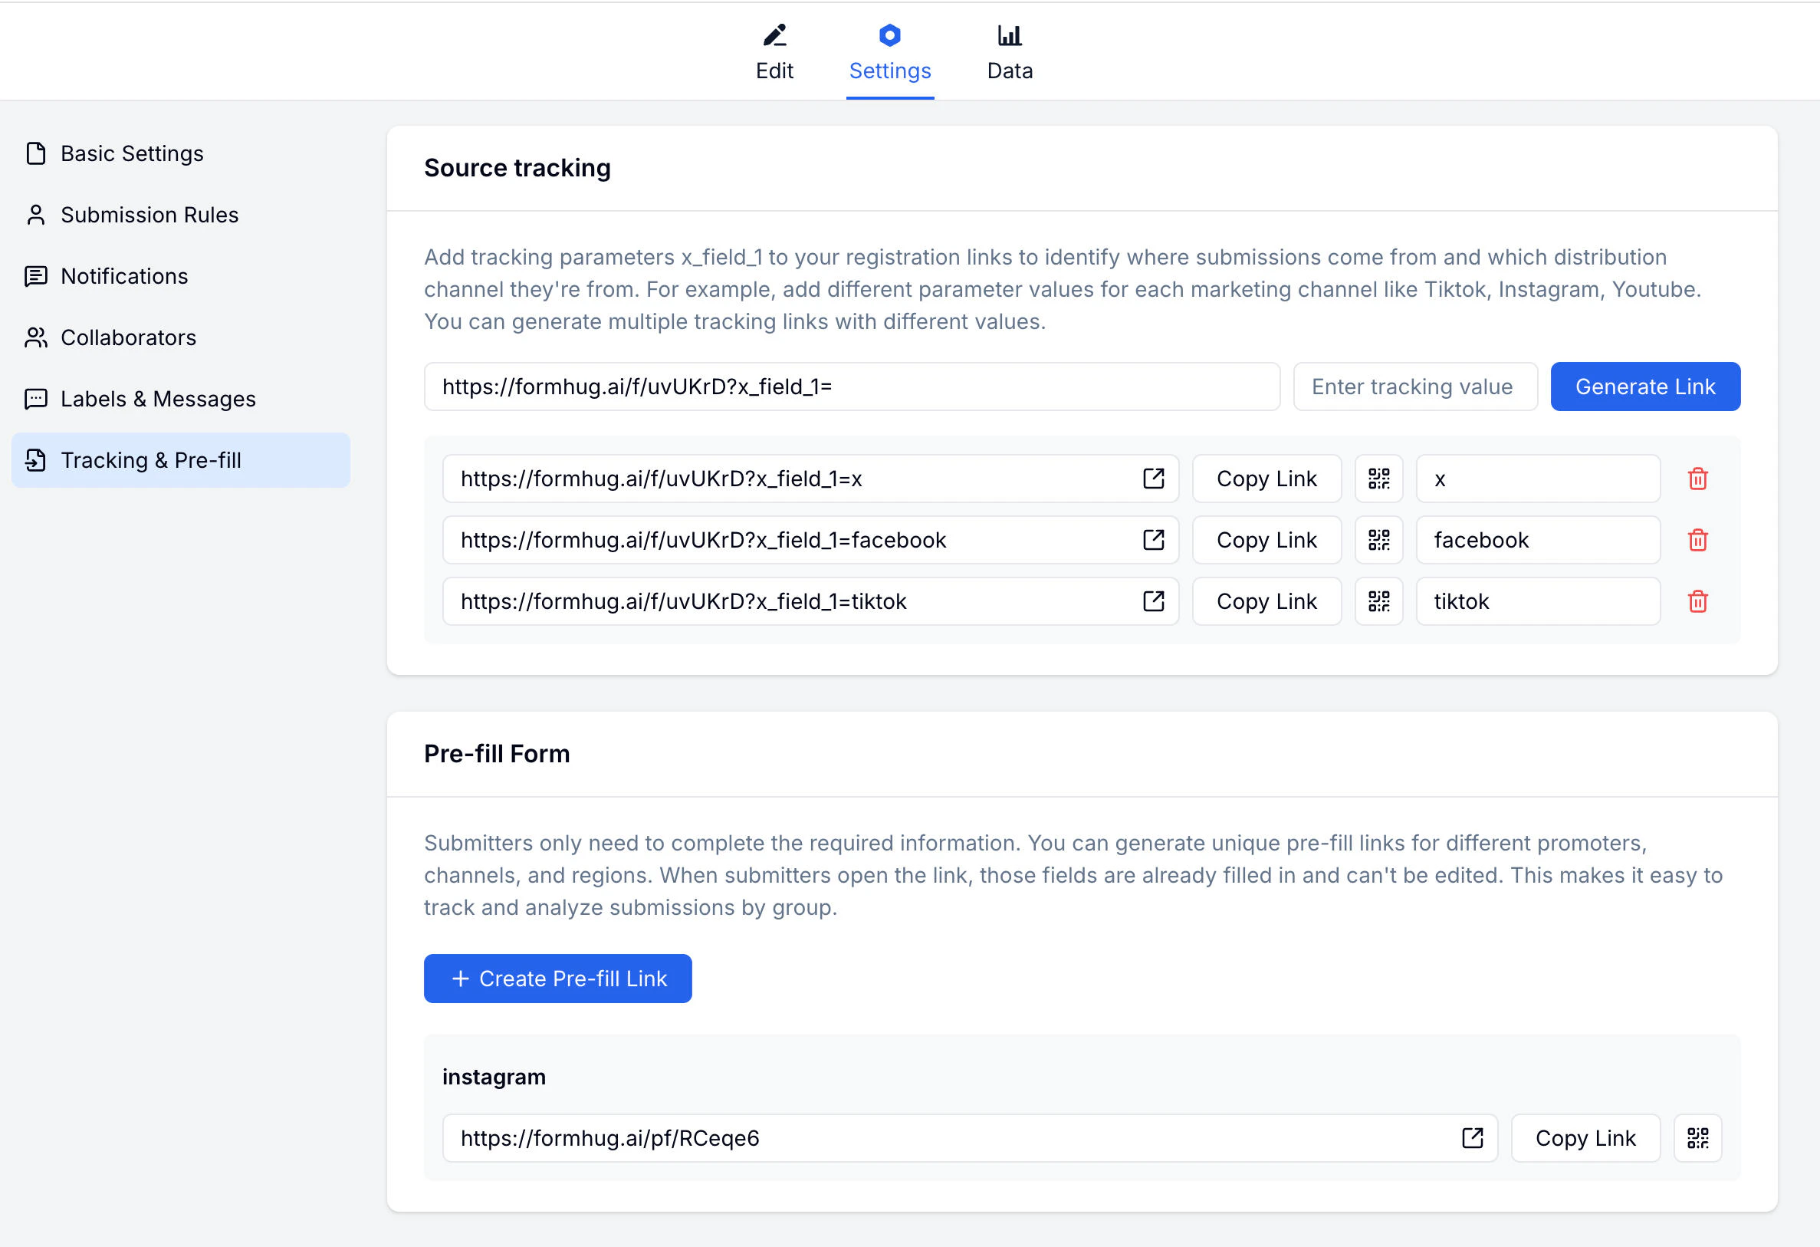Click the Enter tracking value field
1820x1247 pixels.
pyautogui.click(x=1414, y=387)
